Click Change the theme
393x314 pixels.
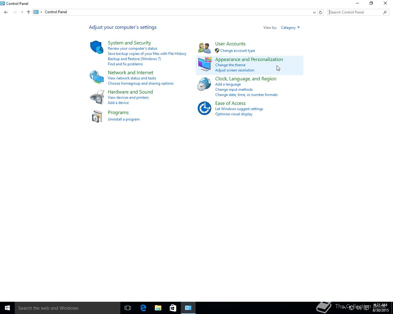[230, 65]
